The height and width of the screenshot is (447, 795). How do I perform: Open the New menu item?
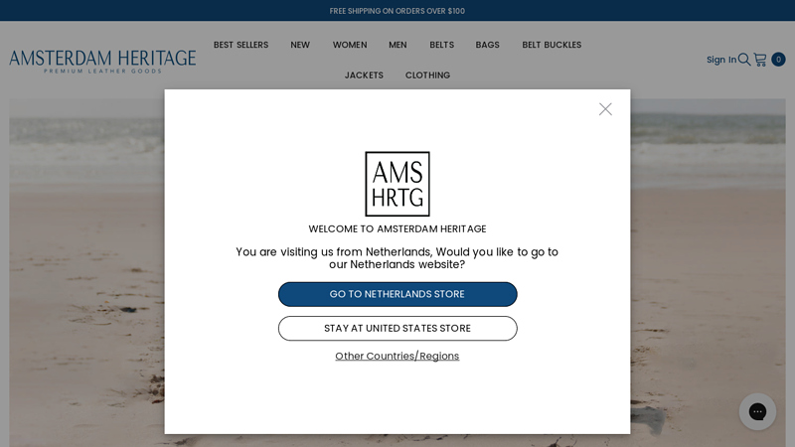[x=300, y=45]
